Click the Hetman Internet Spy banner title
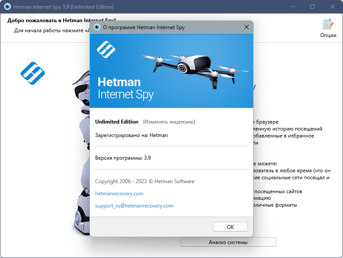The height and width of the screenshot is (258, 343). (126, 88)
